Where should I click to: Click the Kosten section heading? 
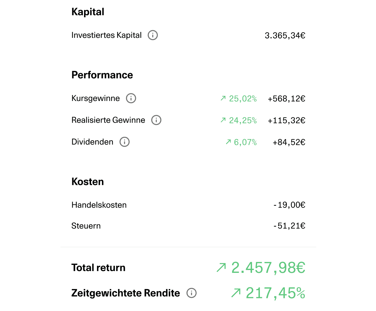pos(88,182)
